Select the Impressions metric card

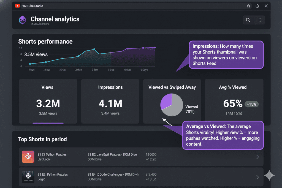pos(110,101)
